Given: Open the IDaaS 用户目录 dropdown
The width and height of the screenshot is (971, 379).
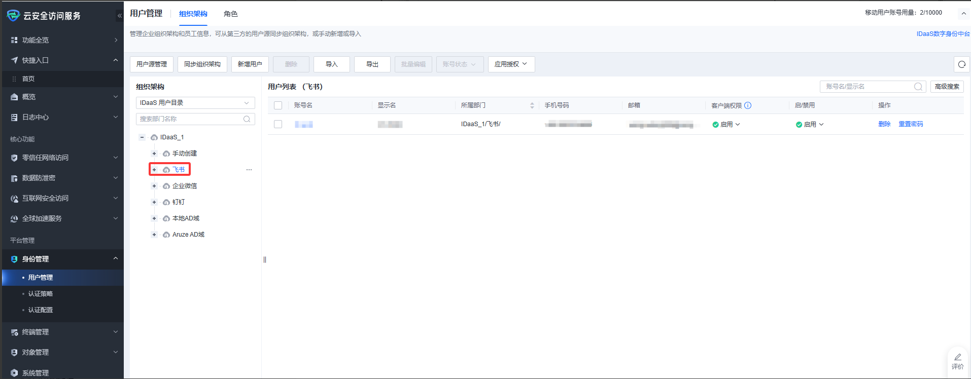Looking at the screenshot, I should pos(195,103).
